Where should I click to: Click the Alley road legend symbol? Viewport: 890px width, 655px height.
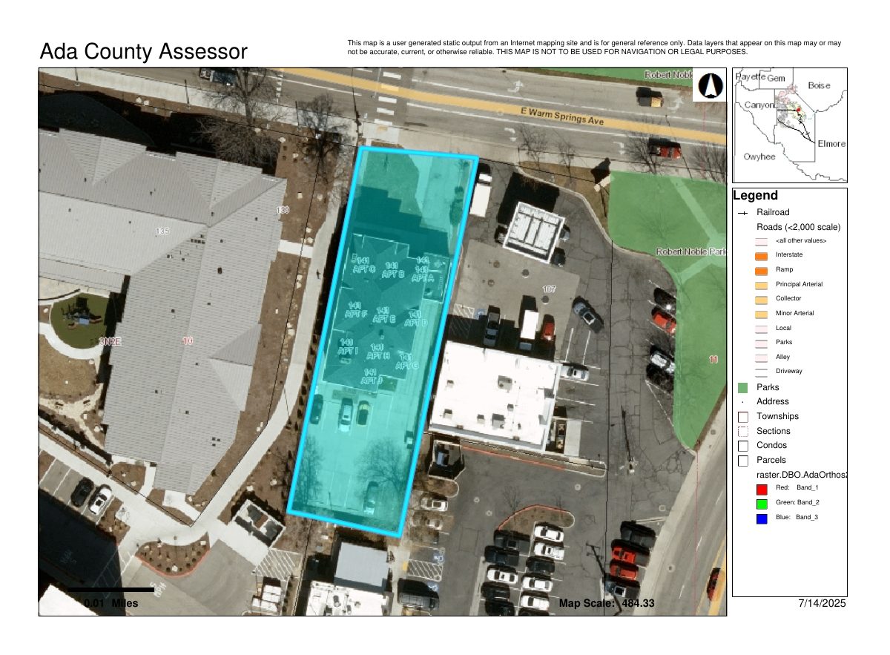point(761,358)
